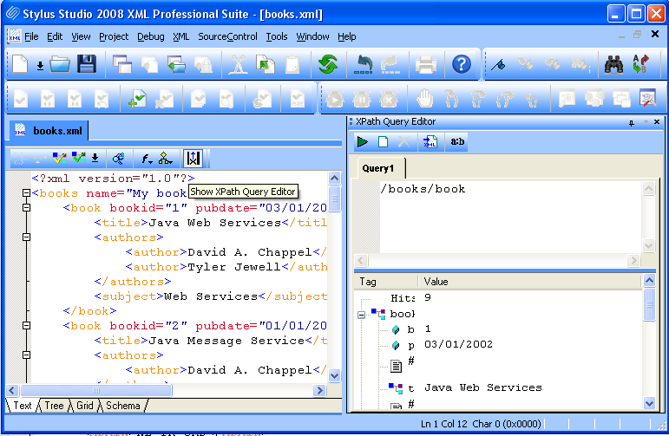This screenshot has width=669, height=436.
Task: Run the XPath query with green play icon
Action: pos(363,142)
